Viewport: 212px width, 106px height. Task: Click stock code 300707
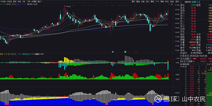click(188, 2)
